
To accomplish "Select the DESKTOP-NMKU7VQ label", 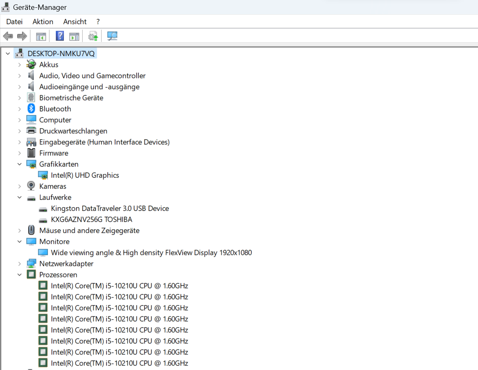I will point(61,54).
